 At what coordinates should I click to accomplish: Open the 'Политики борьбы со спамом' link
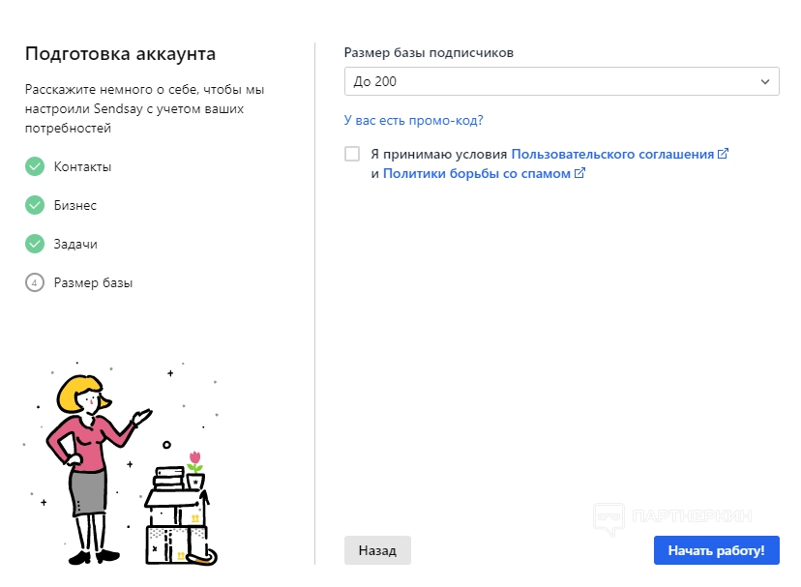[x=477, y=174]
